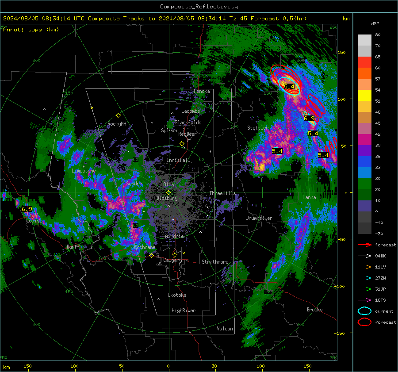
Task: Click bright yellow swatch between 54 and 51
Action: click(364, 96)
